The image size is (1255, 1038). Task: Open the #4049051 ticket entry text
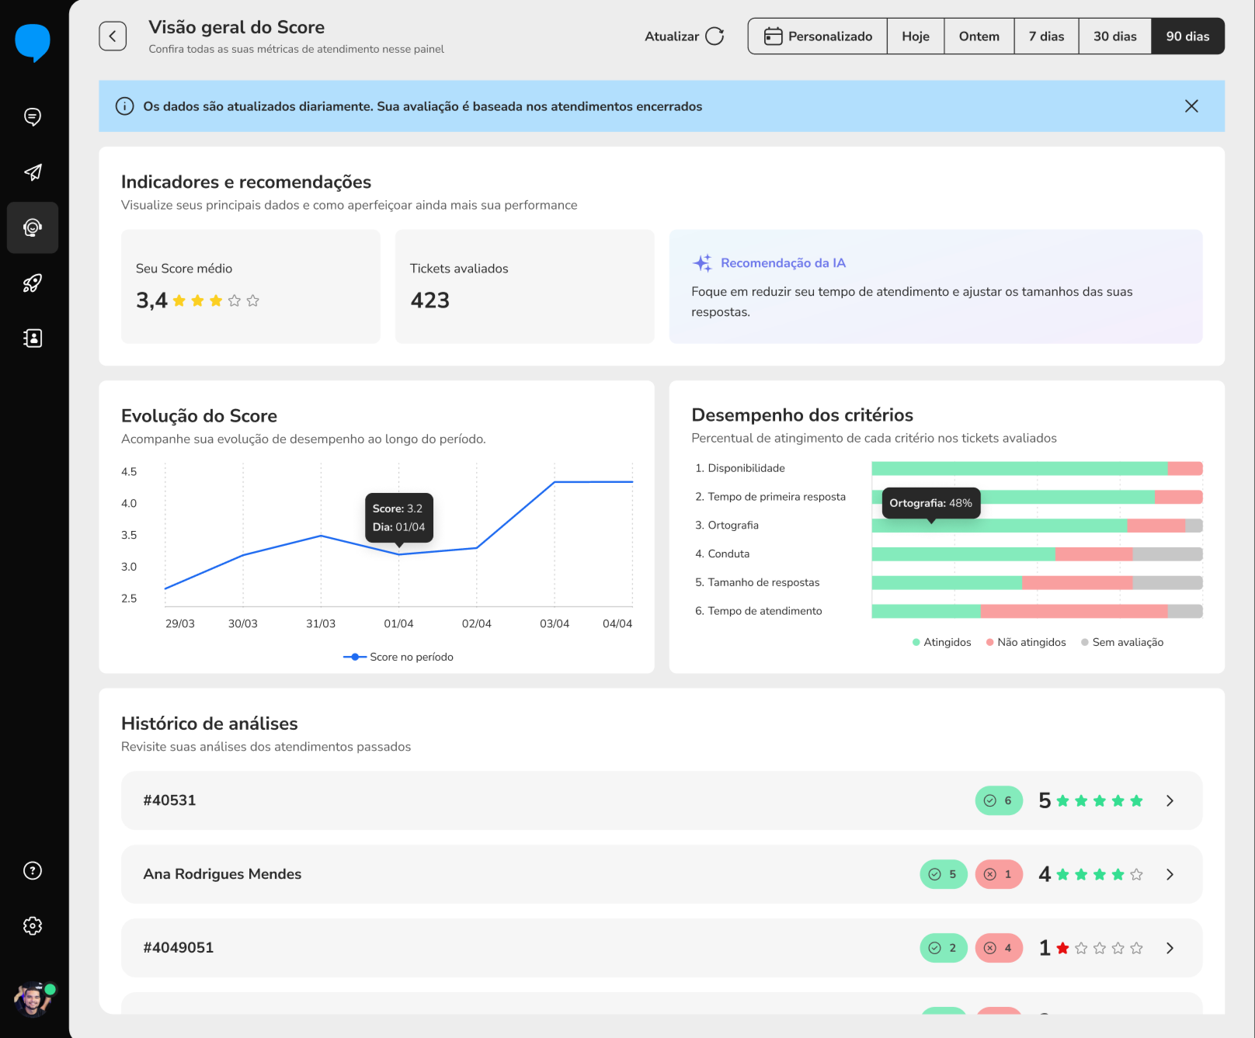[178, 948]
